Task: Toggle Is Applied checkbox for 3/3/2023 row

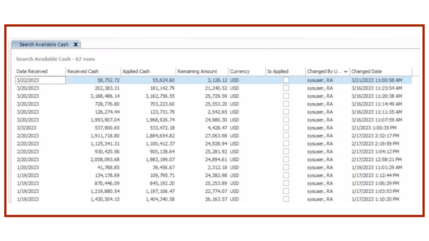Action: 286,128
